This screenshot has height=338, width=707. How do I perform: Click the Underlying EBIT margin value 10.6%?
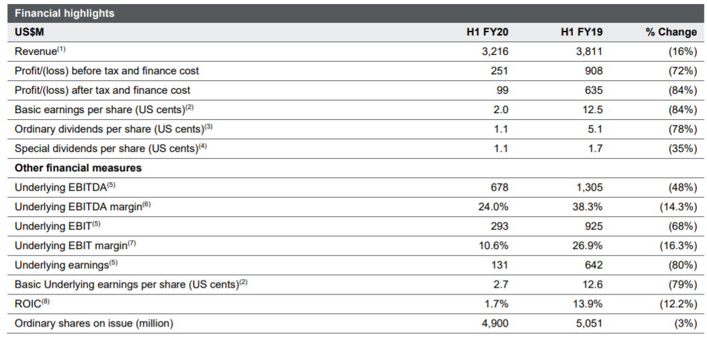click(x=493, y=245)
